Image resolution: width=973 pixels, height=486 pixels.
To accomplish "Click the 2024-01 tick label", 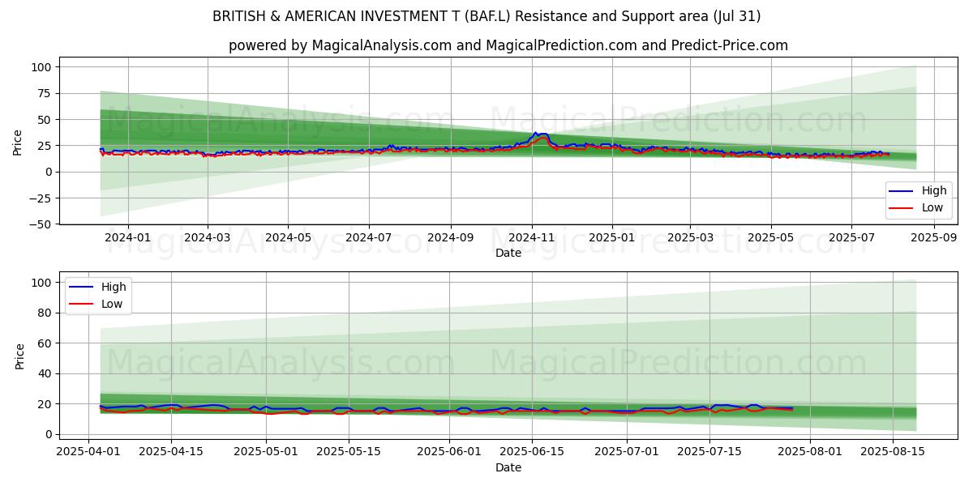I will pyautogui.click(x=128, y=237).
